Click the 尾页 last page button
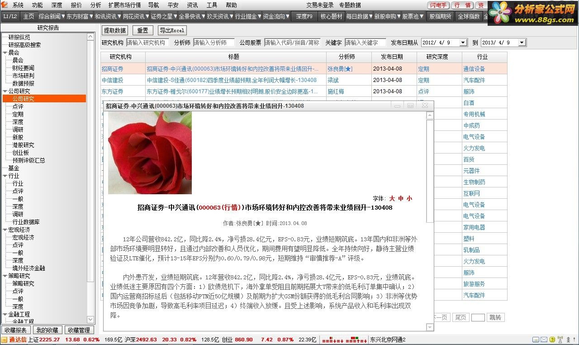Viewport: 579px width, 345px height. 460,317
